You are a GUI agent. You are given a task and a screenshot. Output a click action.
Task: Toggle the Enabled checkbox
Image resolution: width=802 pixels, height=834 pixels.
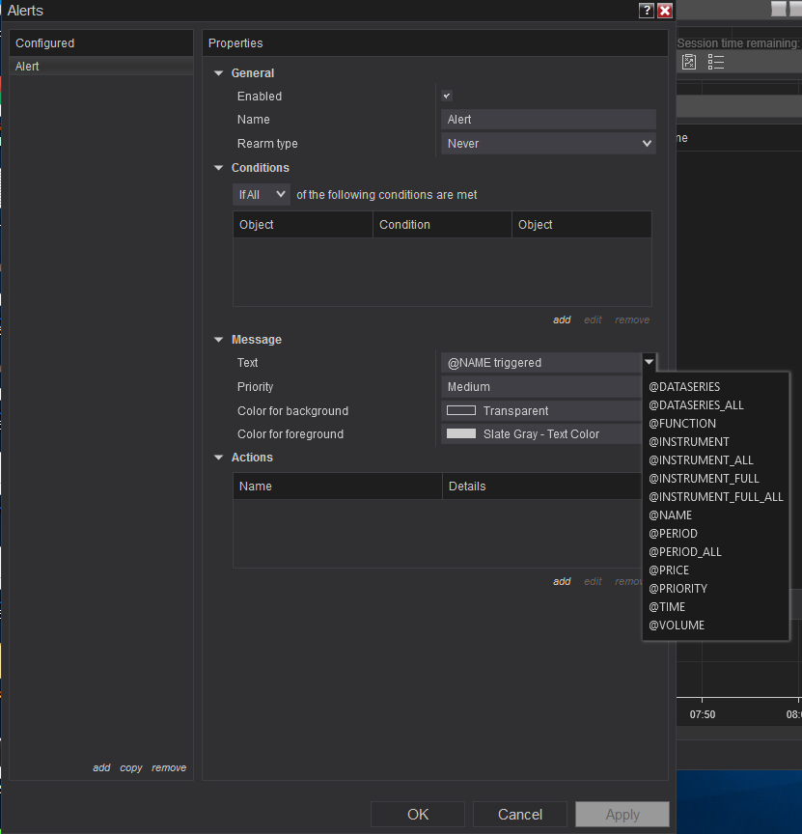pos(447,97)
